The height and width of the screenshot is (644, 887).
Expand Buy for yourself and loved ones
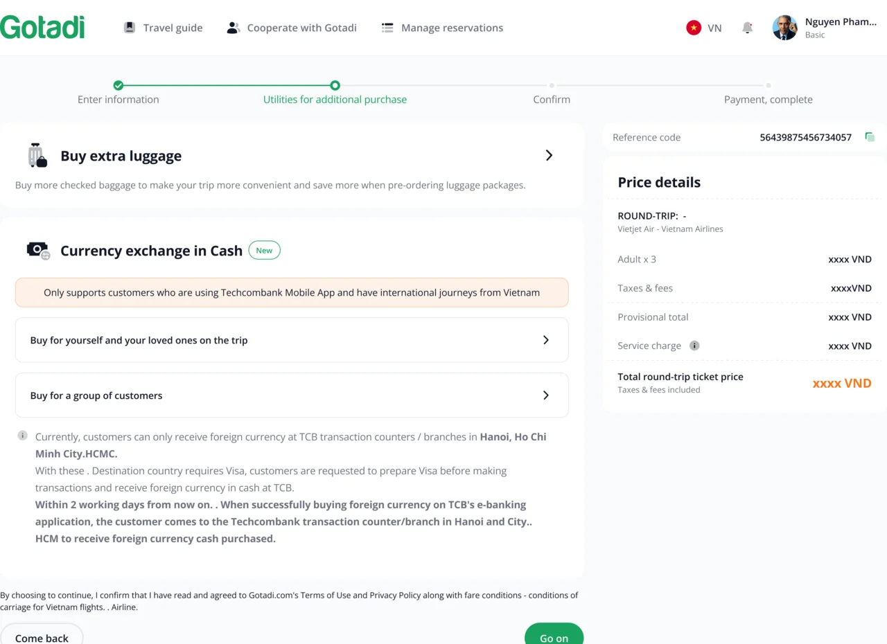546,340
